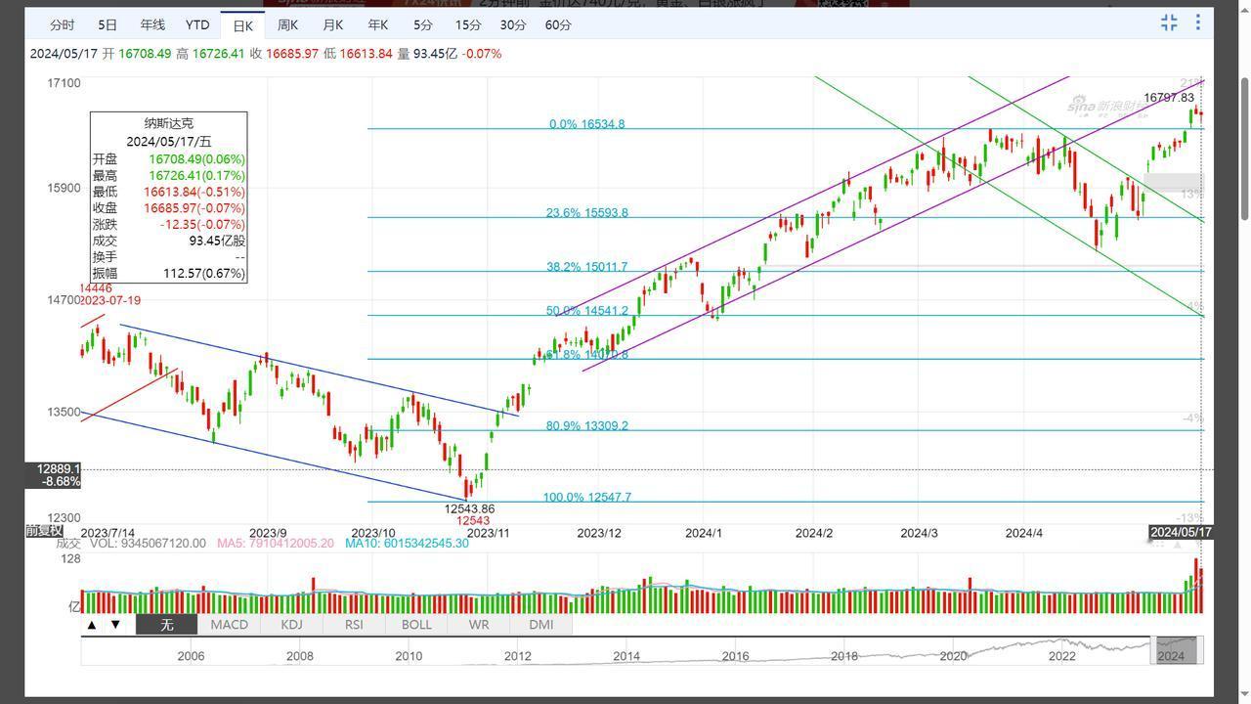Click the 2023/11 x-axis date label
The width and height of the screenshot is (1251, 704).
pos(489,533)
